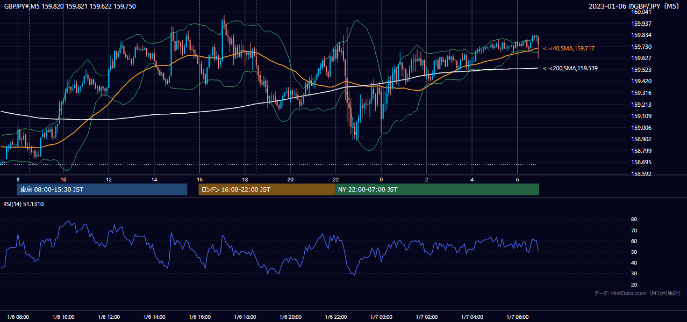Click the 1/6 10:00 time axis label

click(63, 317)
